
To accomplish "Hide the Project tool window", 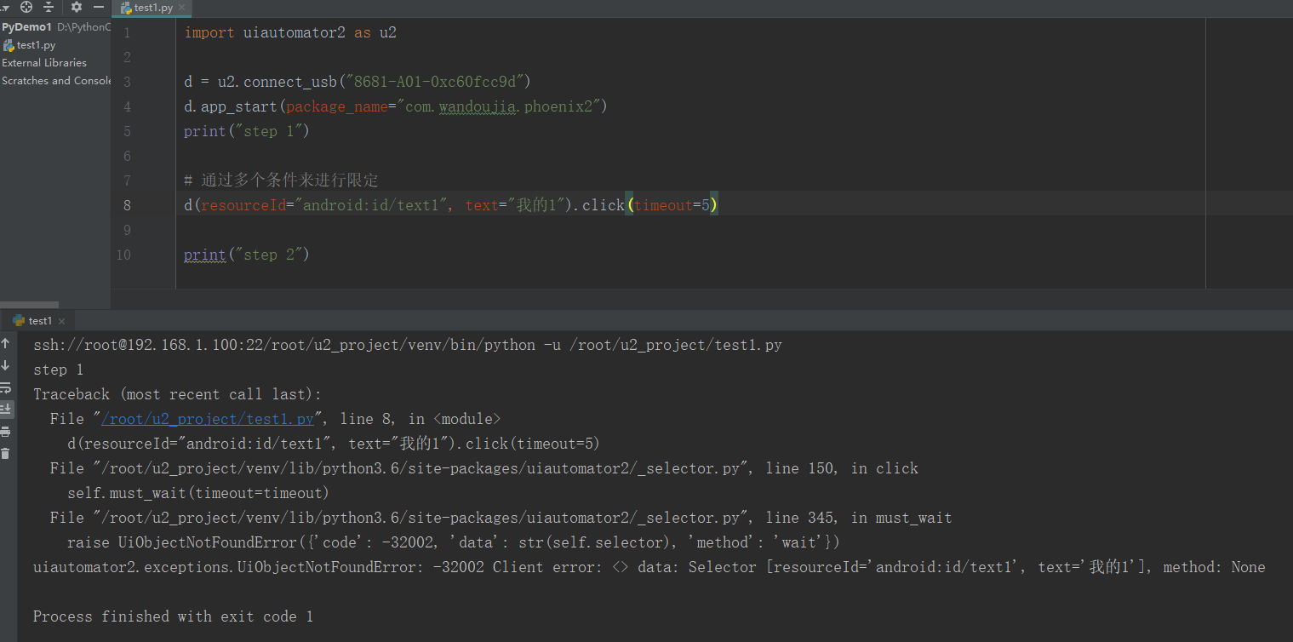I will click(x=100, y=7).
